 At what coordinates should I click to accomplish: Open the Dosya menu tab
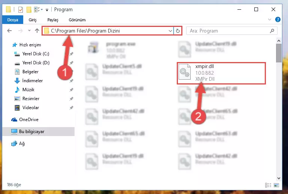pyautogui.click(x=13, y=20)
